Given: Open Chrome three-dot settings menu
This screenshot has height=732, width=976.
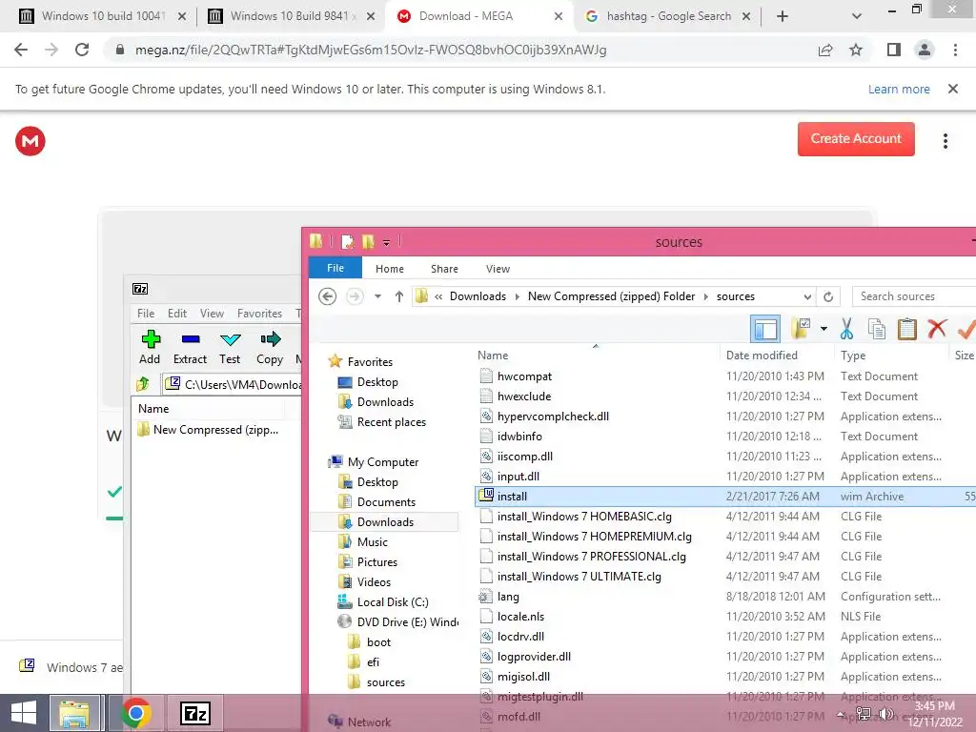Looking at the screenshot, I should point(955,50).
